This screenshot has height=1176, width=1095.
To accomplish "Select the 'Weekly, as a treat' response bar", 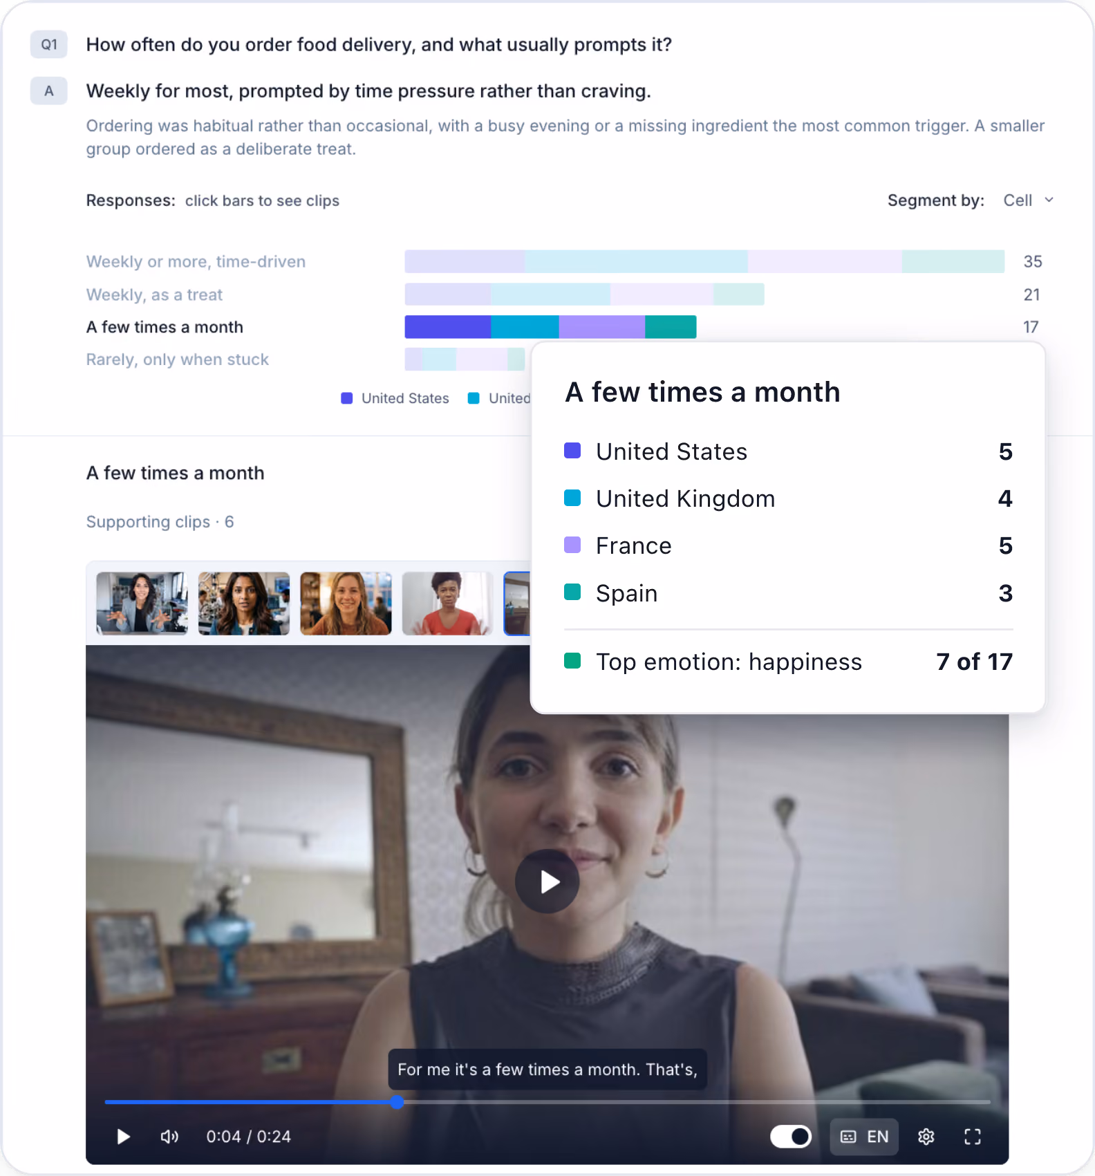I will click(584, 295).
